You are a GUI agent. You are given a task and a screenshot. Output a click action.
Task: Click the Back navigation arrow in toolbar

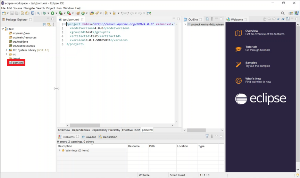(132, 13)
